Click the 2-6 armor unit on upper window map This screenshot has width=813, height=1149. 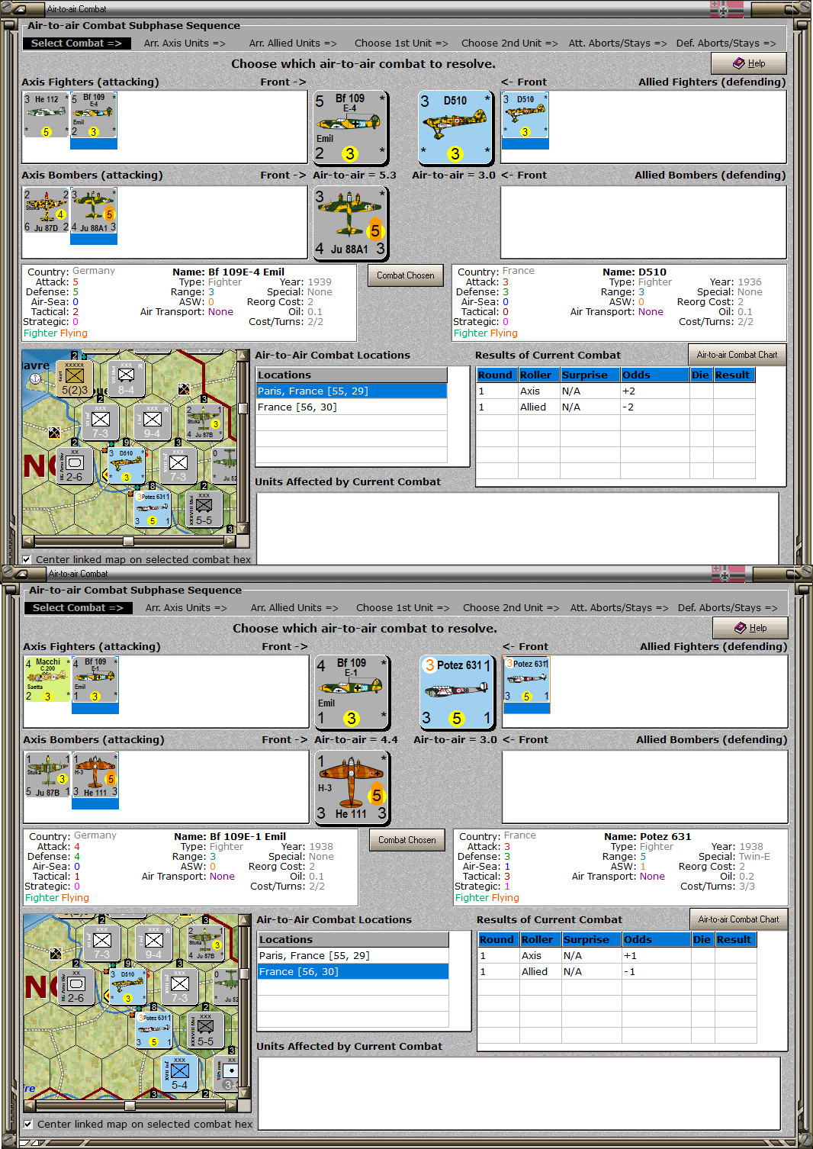pyautogui.click(x=75, y=465)
